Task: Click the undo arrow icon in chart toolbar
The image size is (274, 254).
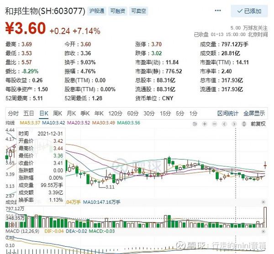Action: 195,124
